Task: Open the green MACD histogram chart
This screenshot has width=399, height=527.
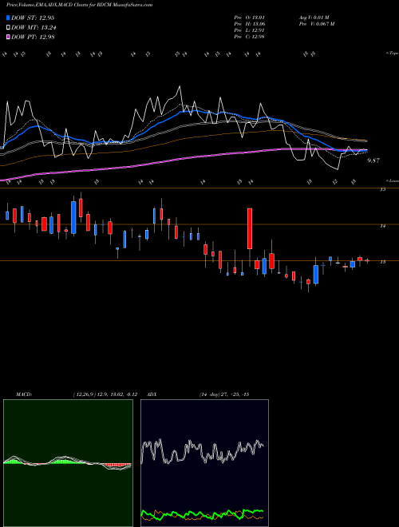Action: point(68,463)
